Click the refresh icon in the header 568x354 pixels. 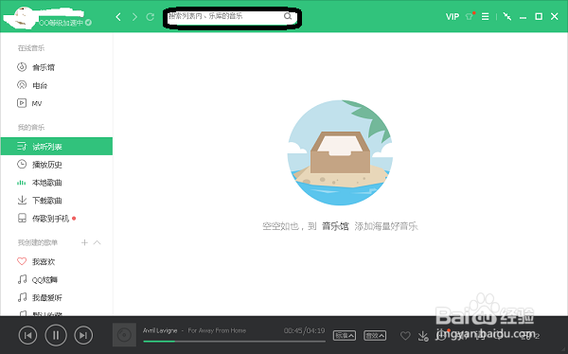pos(150,17)
